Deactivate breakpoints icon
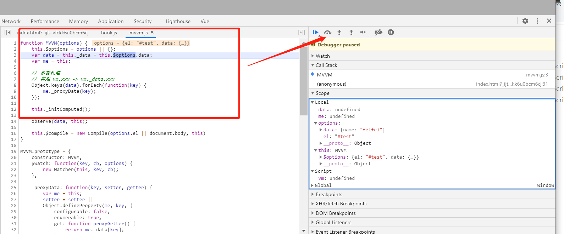The image size is (564, 234). tap(378, 32)
